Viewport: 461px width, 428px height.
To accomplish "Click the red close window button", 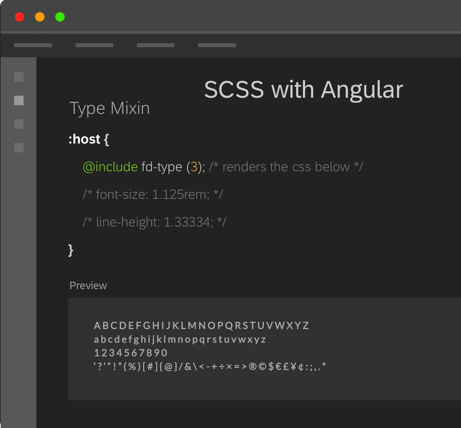I will (x=20, y=17).
